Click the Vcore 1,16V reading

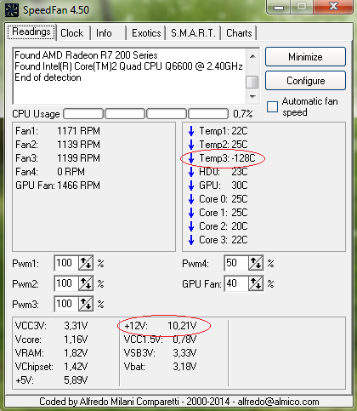[x=51, y=340]
